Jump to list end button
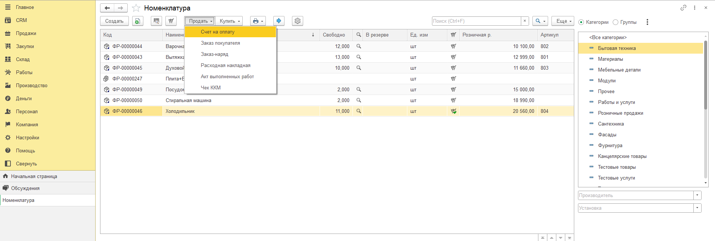The image size is (715, 241). point(569,238)
